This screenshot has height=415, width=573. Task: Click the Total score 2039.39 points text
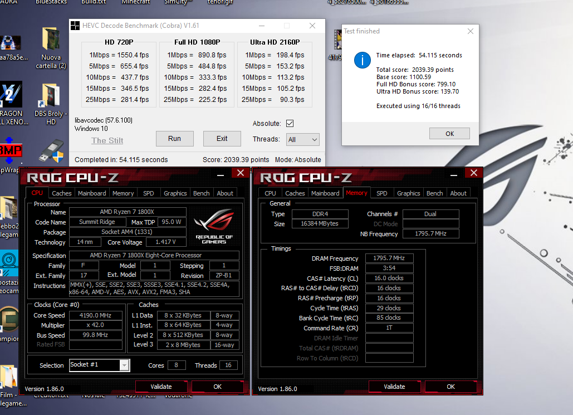pos(415,70)
